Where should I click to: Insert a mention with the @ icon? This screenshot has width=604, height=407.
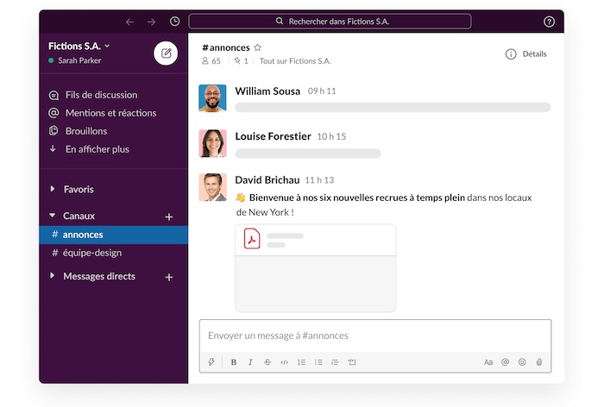click(506, 362)
